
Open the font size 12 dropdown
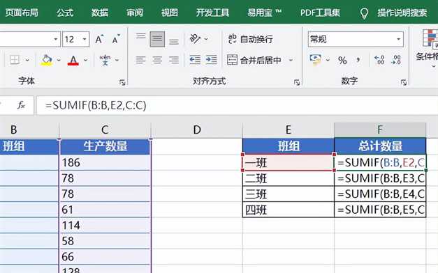tap(85, 39)
